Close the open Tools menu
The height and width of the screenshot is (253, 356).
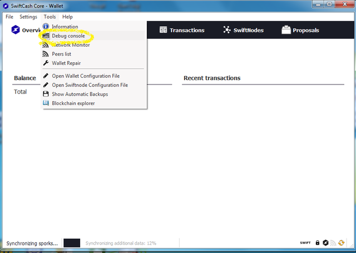[50, 17]
